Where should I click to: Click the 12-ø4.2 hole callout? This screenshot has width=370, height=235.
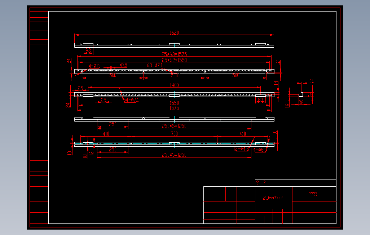(x=241, y=149)
